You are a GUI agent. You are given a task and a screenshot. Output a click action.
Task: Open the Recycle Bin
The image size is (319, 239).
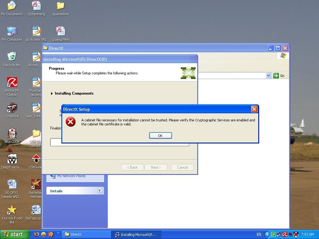click(12, 59)
